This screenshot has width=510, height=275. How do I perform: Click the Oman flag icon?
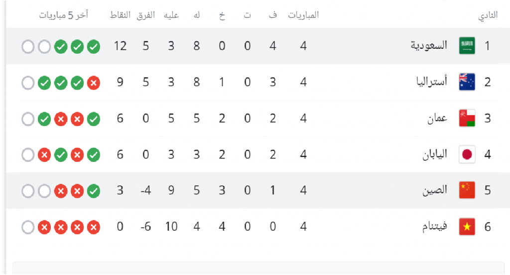coord(467,118)
